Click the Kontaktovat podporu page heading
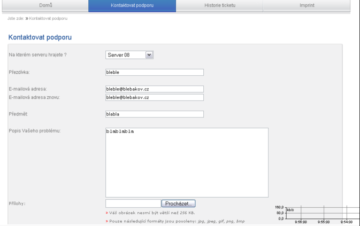 tap(40, 38)
